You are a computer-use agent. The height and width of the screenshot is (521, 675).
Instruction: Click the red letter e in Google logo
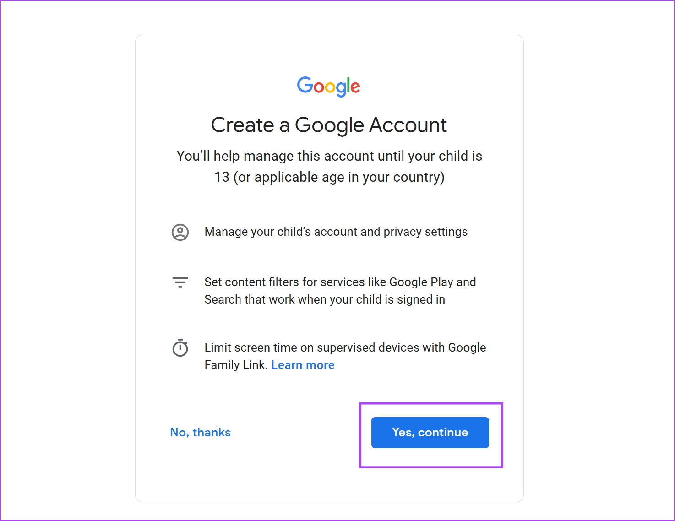[x=355, y=87]
